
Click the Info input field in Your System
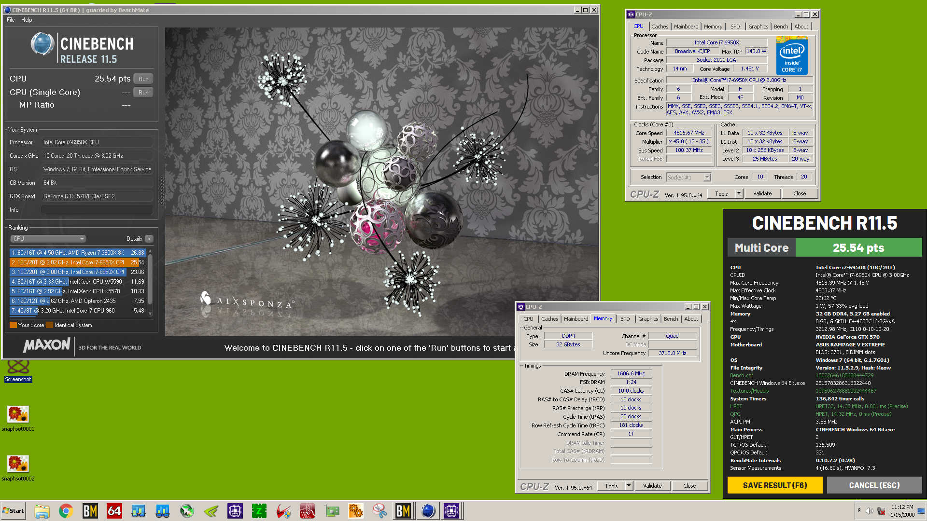point(97,210)
